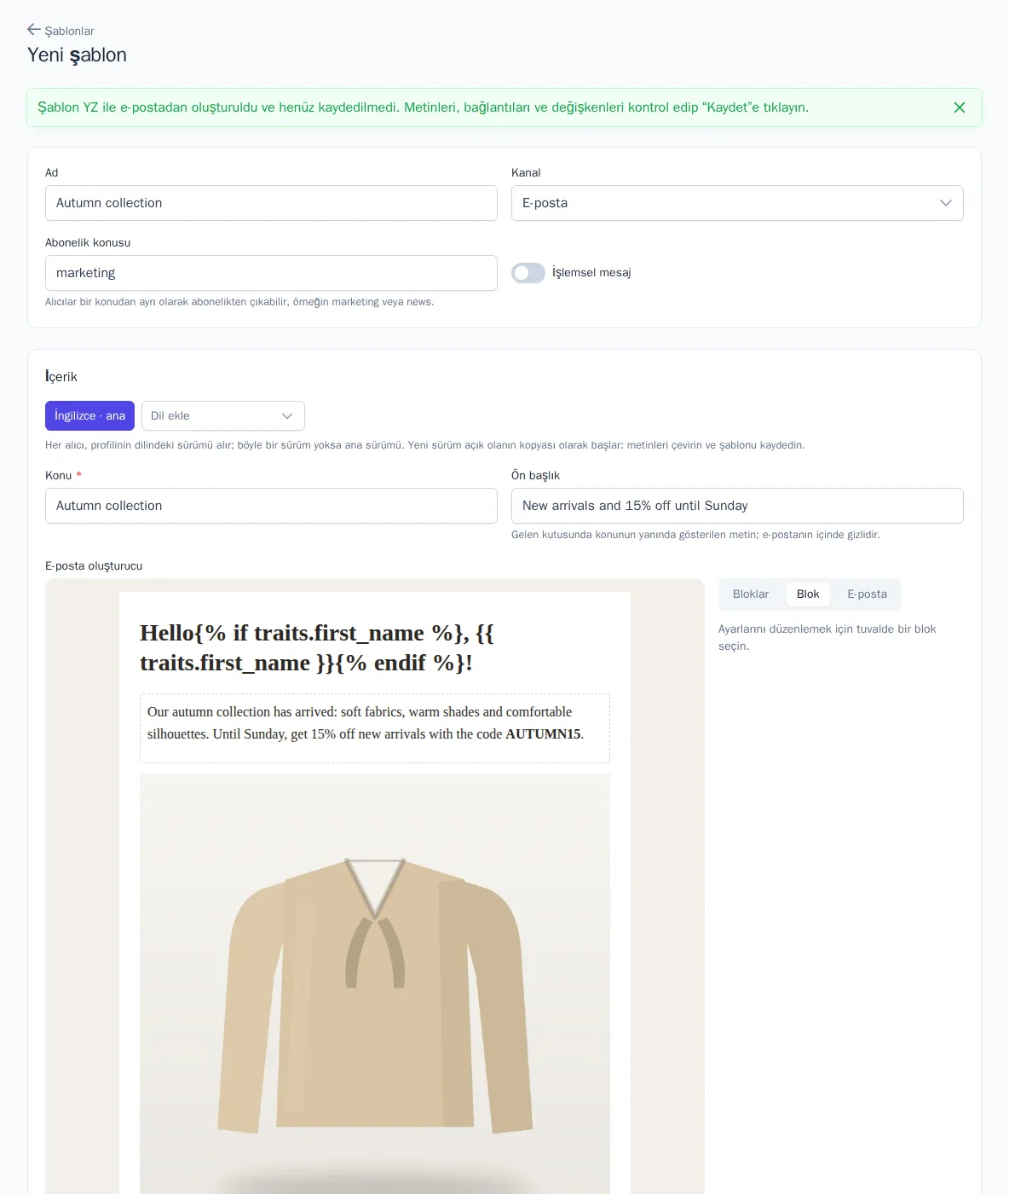This screenshot has height=1194, width=1009.
Task: Click the block settings hint text
Action: 827,638
